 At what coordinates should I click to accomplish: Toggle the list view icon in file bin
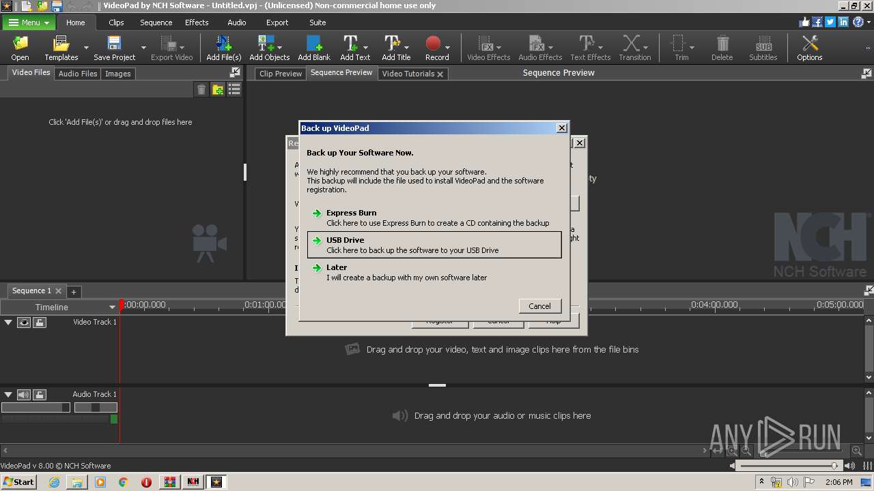[x=234, y=89]
